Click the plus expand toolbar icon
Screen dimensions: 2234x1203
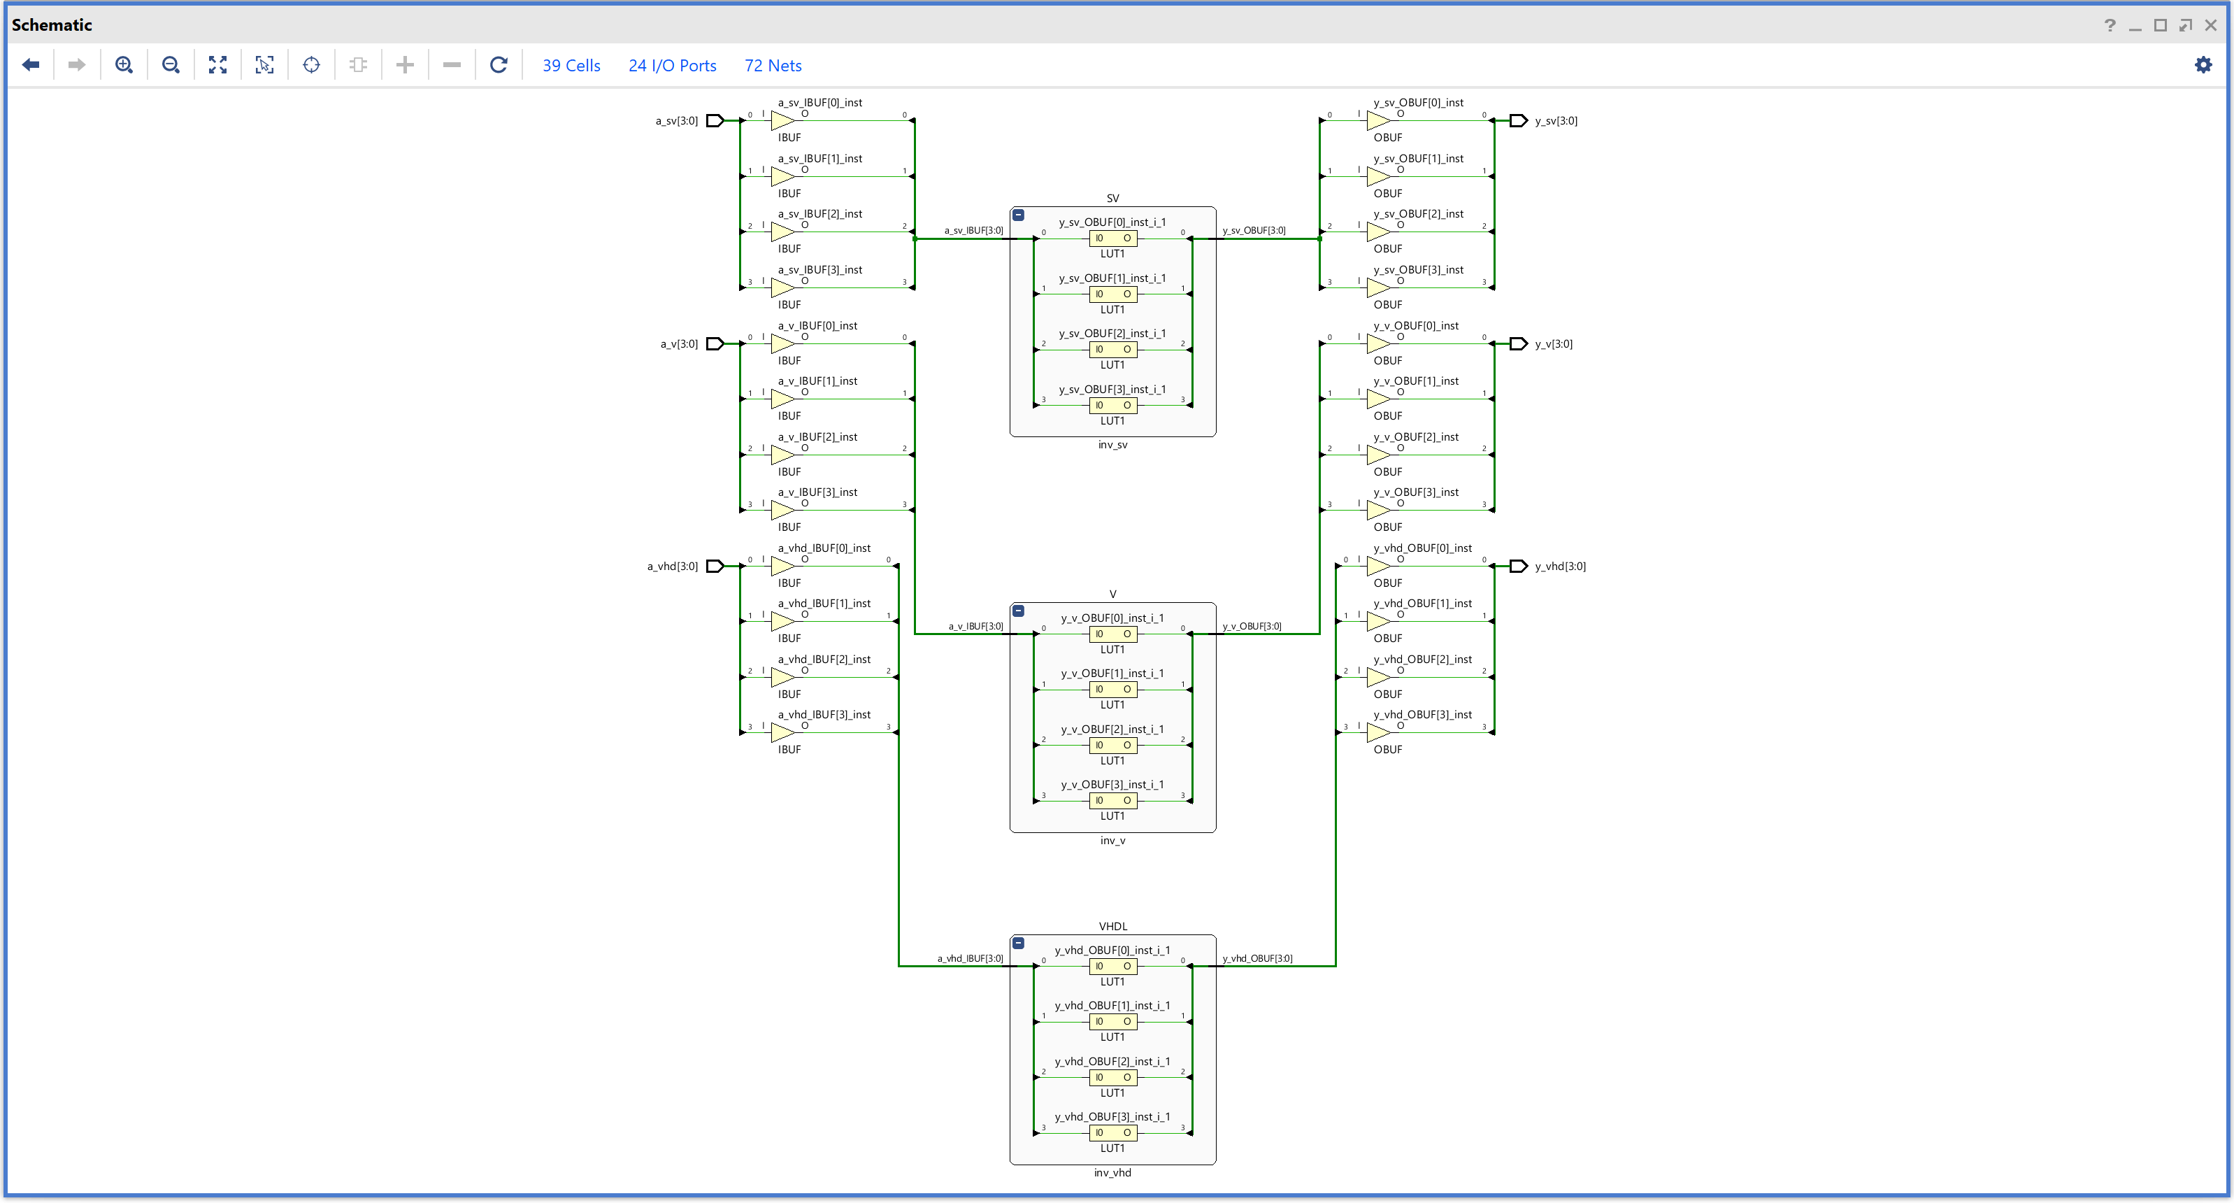(405, 65)
